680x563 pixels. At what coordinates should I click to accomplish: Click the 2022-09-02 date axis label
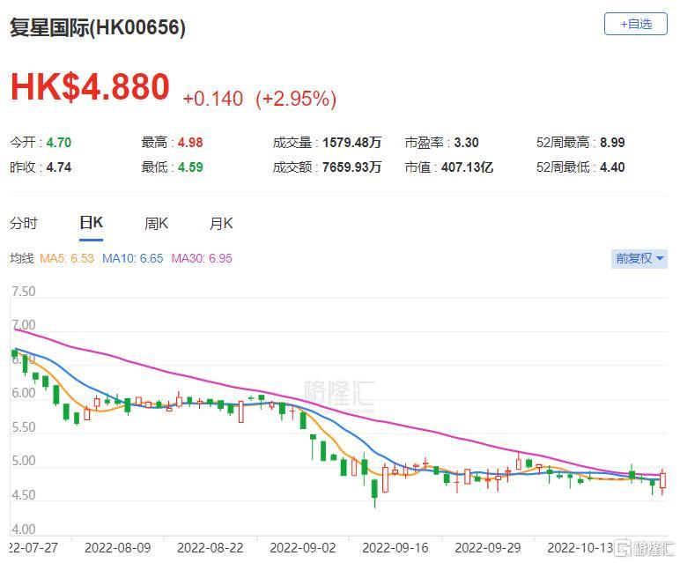click(x=303, y=548)
